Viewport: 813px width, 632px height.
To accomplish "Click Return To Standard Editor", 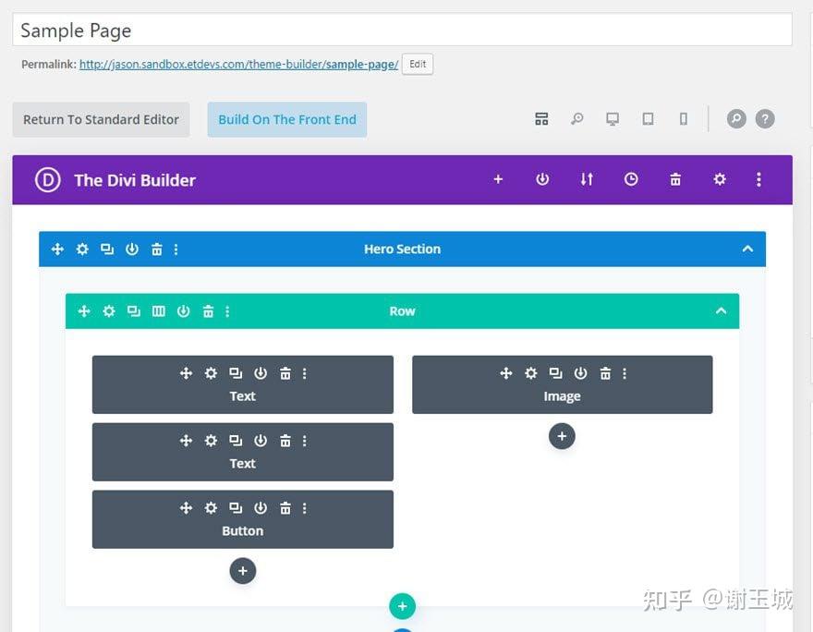I will 101,120.
